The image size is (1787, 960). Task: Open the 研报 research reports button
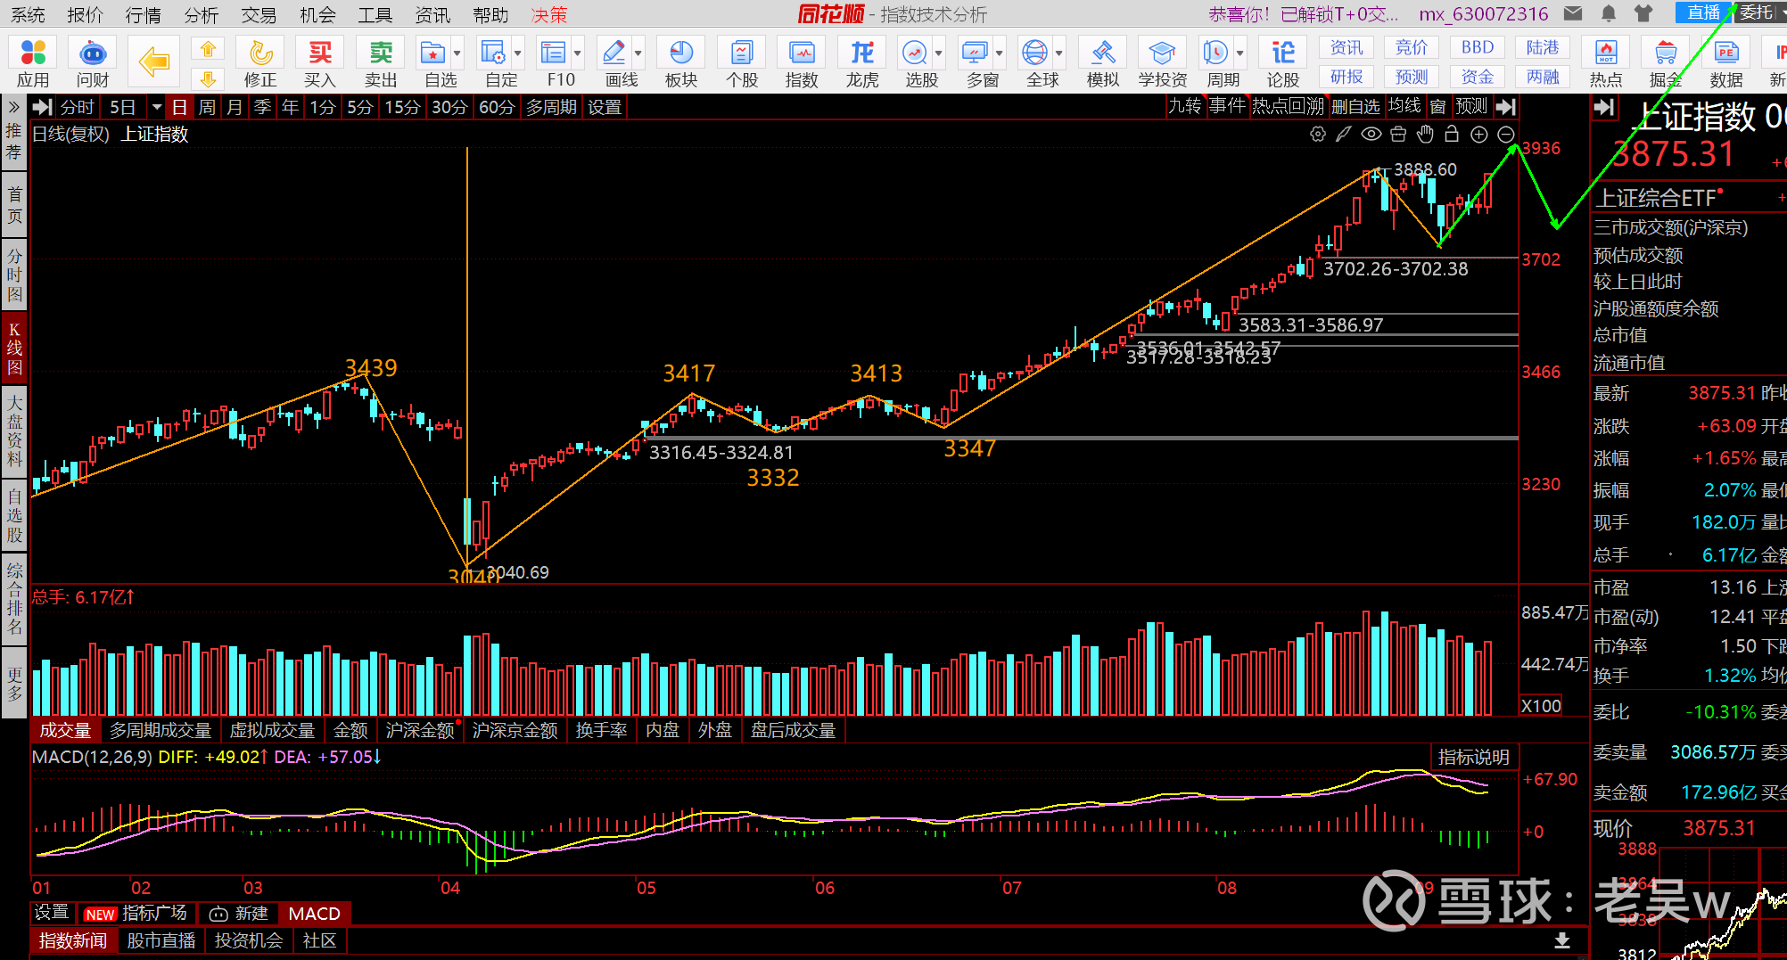point(1346,77)
